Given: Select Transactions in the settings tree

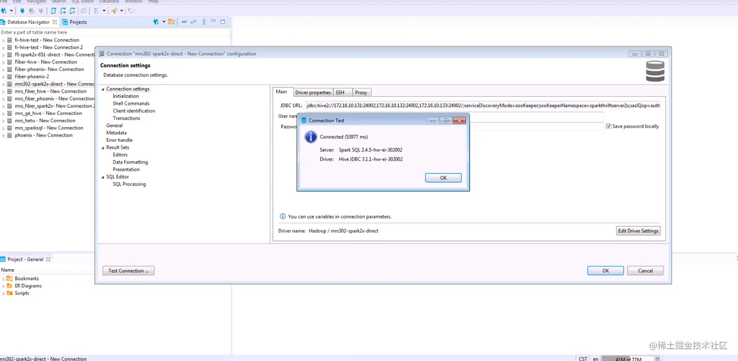Looking at the screenshot, I should pos(126,118).
